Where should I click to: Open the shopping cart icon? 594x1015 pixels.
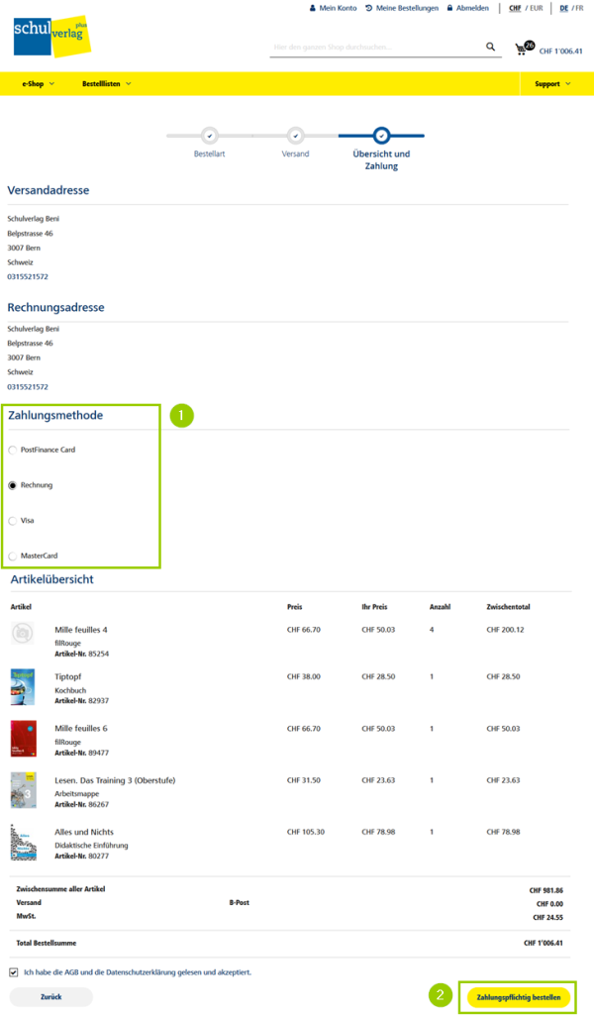[522, 49]
